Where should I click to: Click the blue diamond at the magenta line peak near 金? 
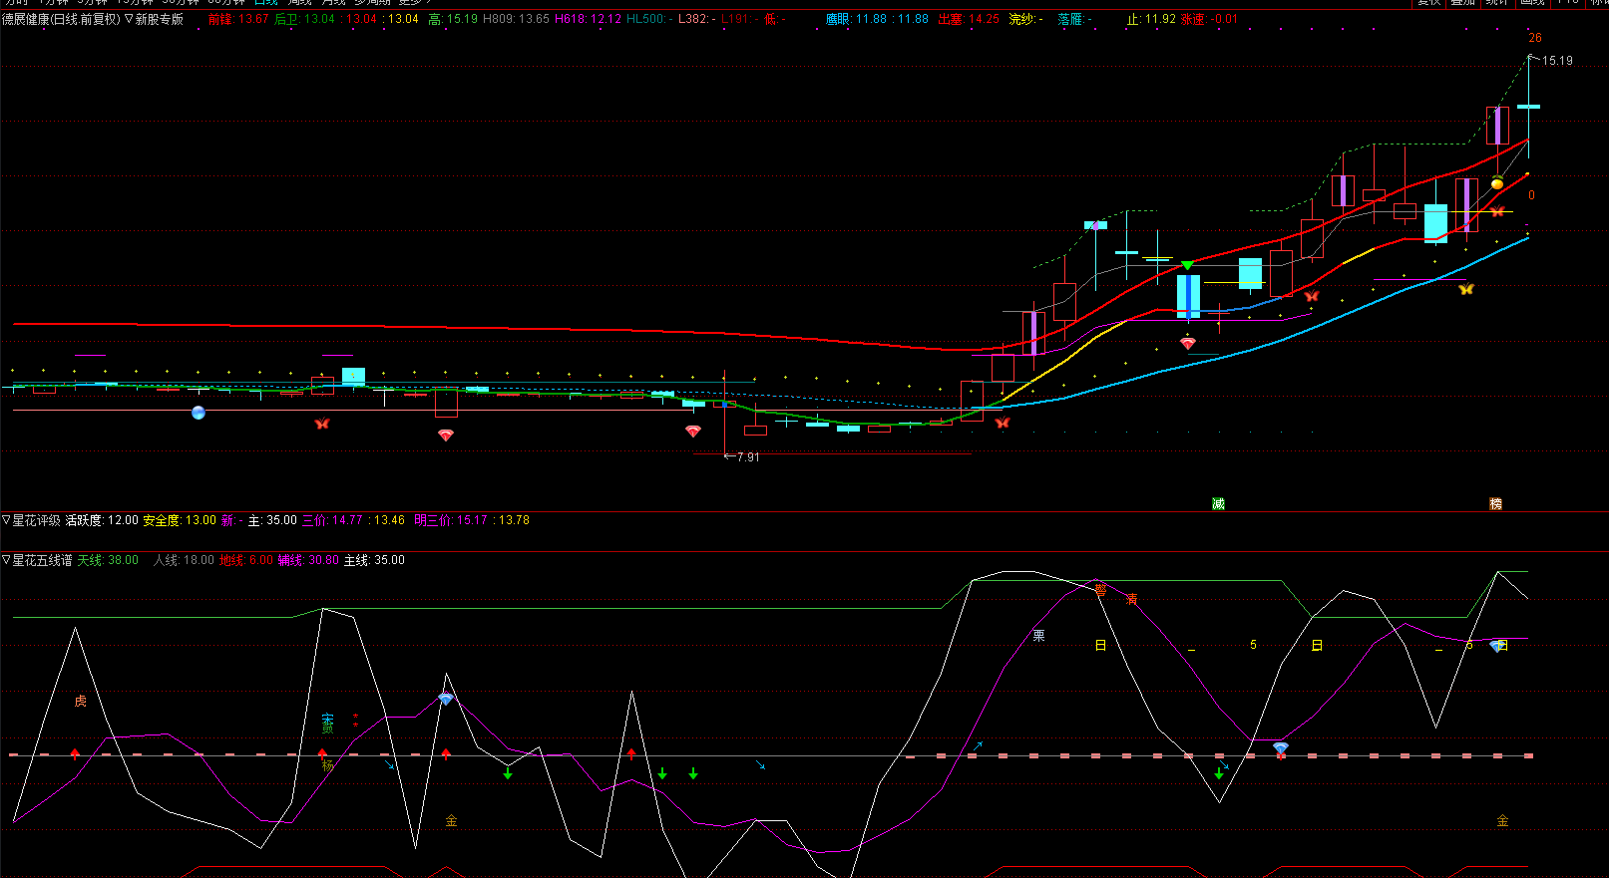[446, 699]
